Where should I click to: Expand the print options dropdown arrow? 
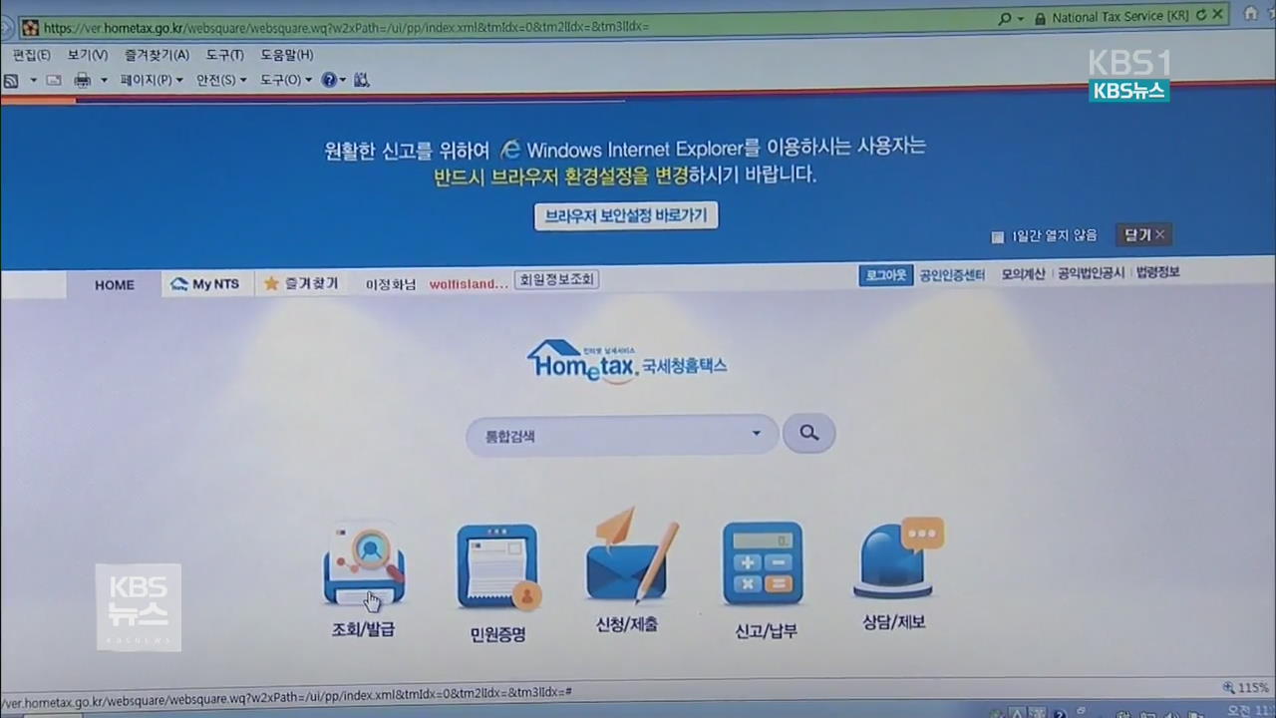click(103, 80)
